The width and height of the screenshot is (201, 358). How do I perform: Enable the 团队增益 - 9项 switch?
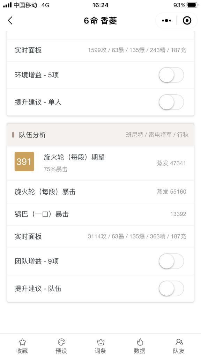pos(171,261)
